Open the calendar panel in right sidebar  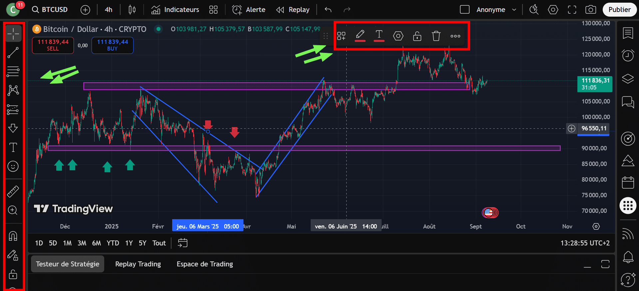628,183
